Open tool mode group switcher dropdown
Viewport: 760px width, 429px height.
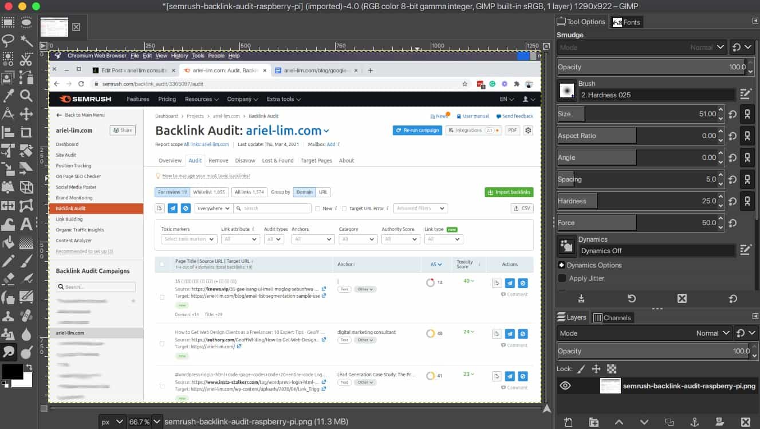pos(742,48)
